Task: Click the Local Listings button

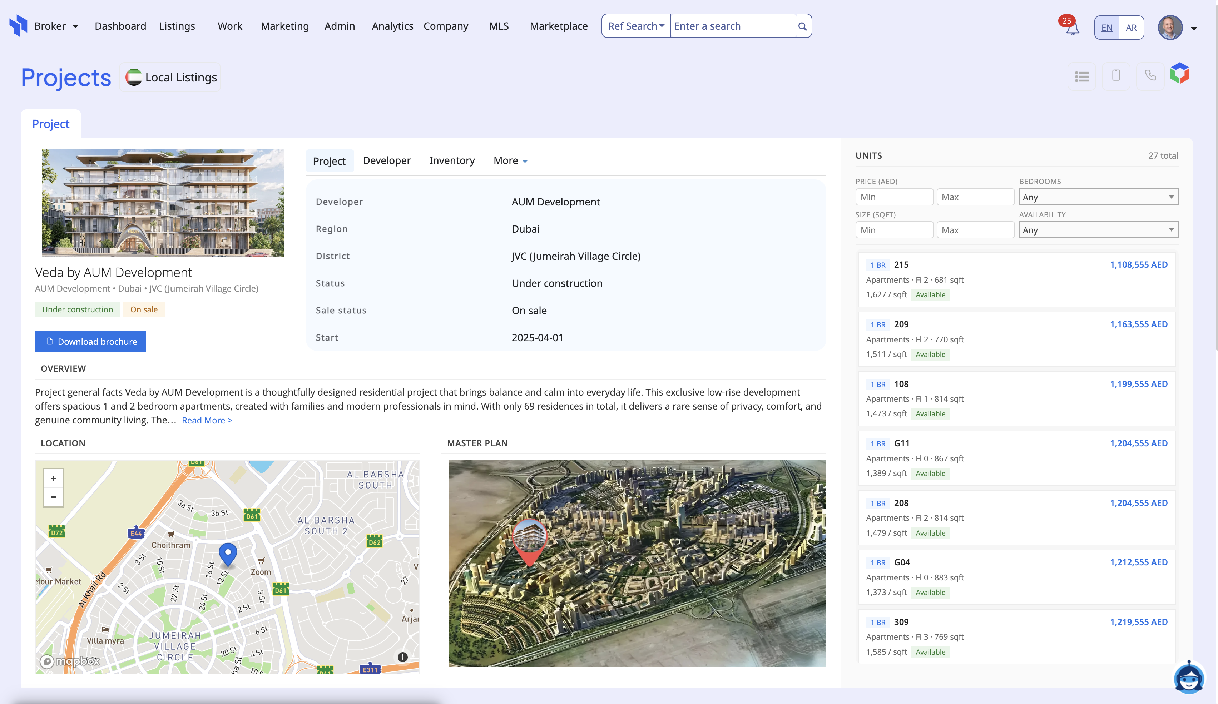Action: (x=170, y=77)
